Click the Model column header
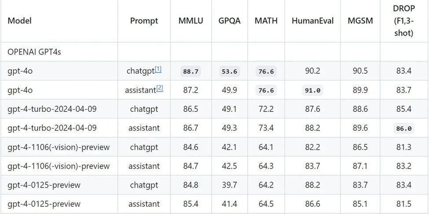This screenshot has width=429, height=214. [x=20, y=21]
